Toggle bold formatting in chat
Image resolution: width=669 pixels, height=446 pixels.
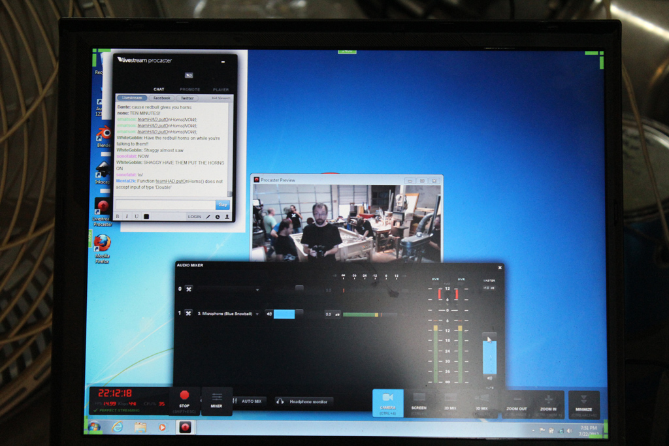(x=118, y=216)
